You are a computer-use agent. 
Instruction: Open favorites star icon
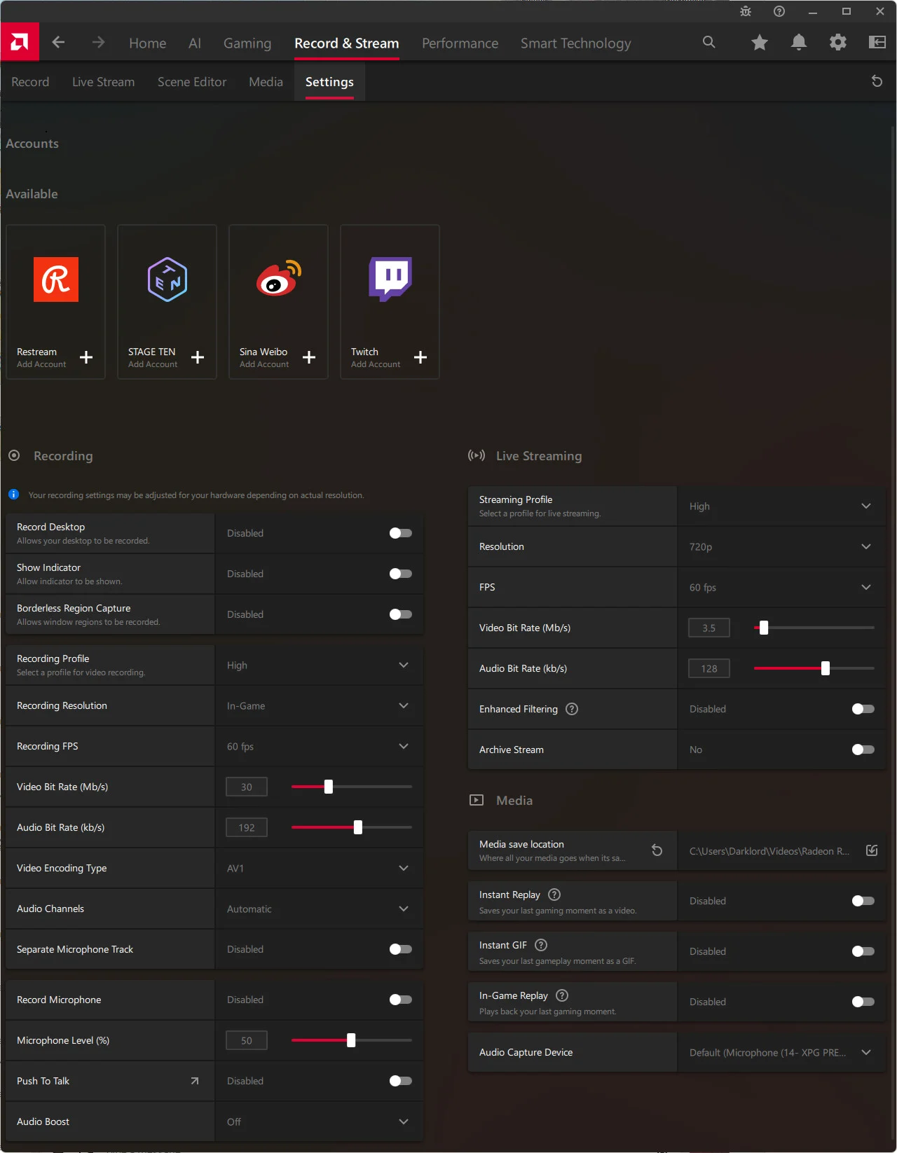(759, 43)
